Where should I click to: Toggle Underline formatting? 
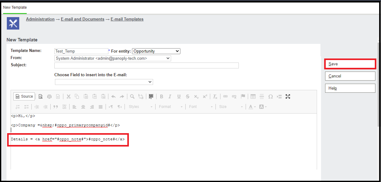point(179,96)
